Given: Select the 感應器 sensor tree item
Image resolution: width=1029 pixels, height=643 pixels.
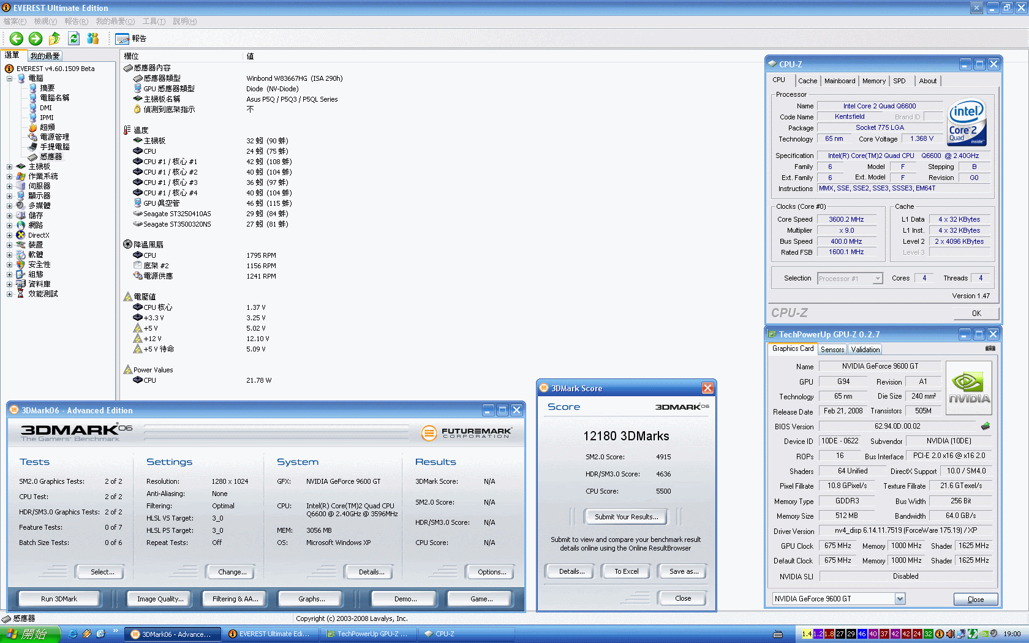Looking at the screenshot, I should [x=51, y=157].
